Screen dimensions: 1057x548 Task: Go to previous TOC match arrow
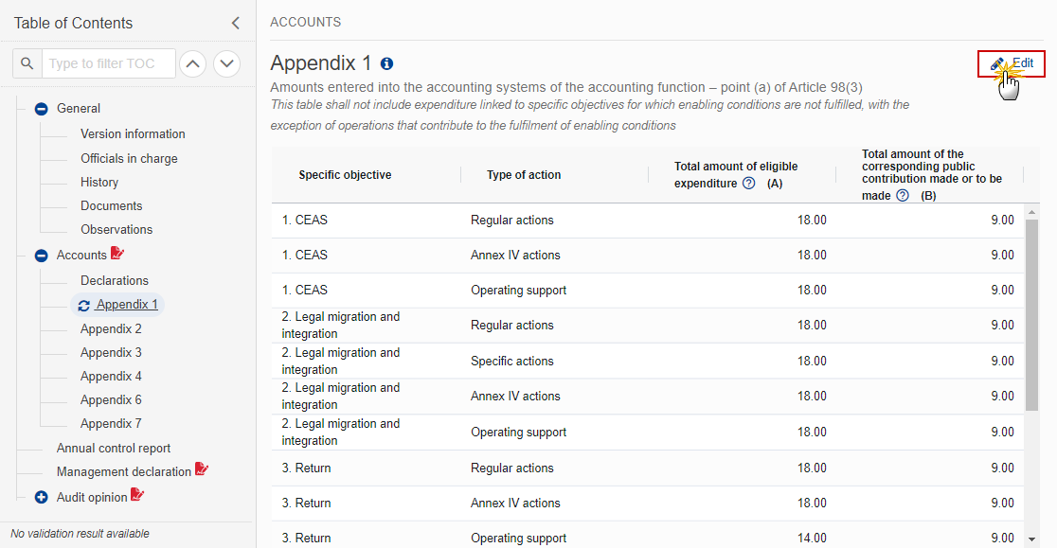click(193, 64)
